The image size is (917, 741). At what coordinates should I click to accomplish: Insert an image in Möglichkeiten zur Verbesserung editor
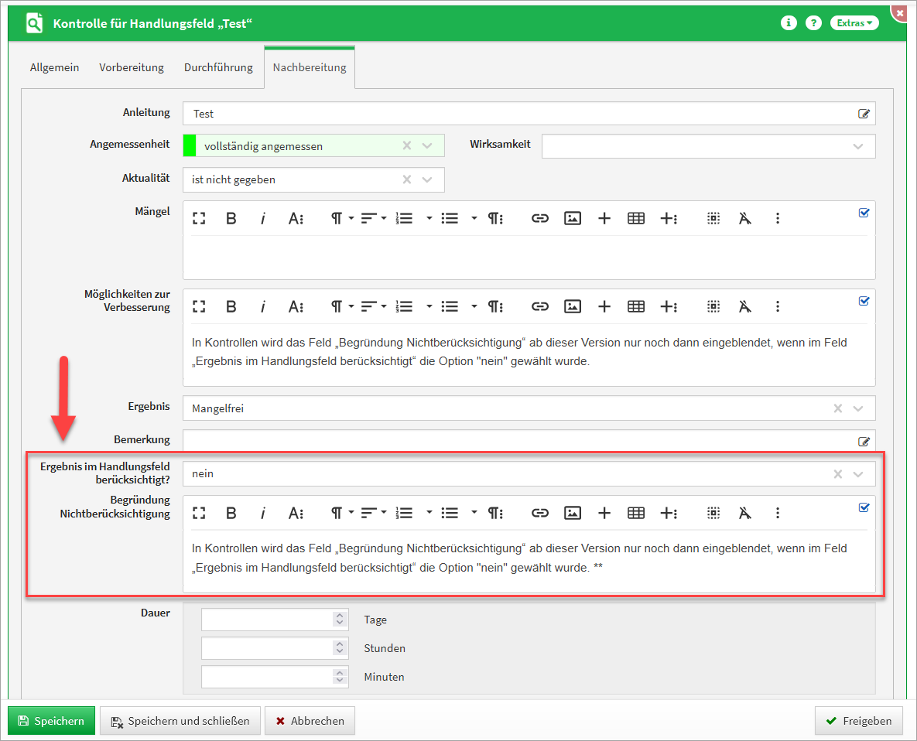(572, 306)
